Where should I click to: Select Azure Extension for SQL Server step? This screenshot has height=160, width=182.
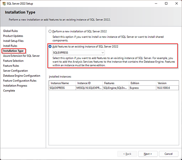click(x=21, y=56)
